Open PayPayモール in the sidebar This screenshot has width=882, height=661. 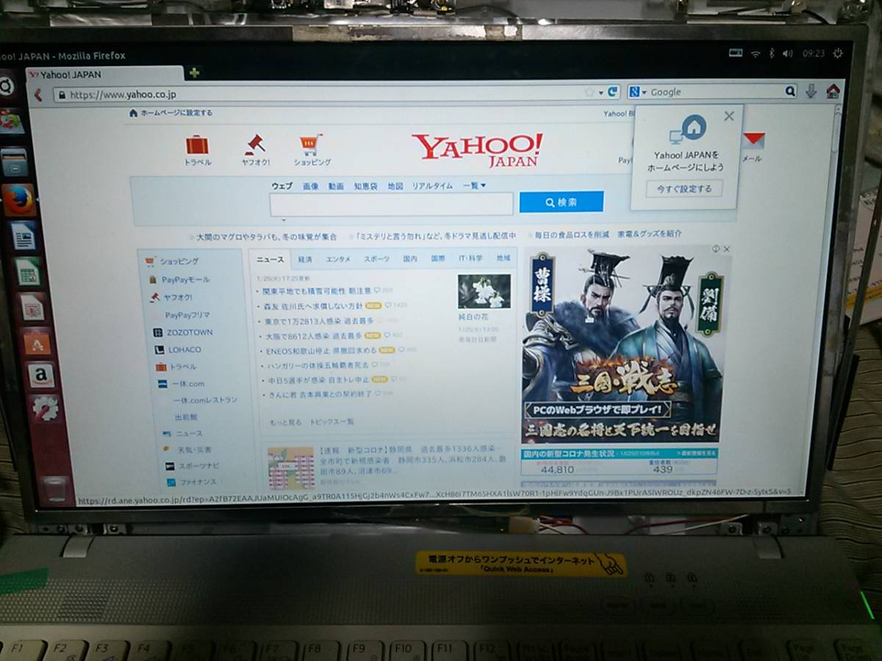click(186, 279)
